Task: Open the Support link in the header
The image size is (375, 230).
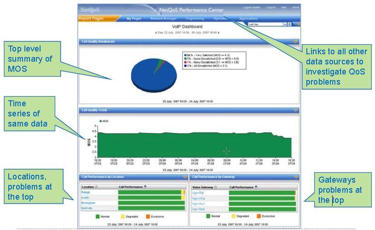Action: pos(271,7)
